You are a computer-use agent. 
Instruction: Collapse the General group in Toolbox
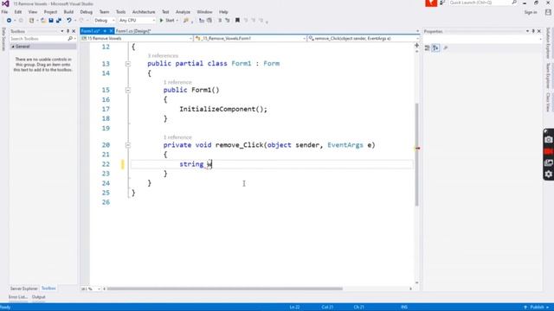coord(13,47)
